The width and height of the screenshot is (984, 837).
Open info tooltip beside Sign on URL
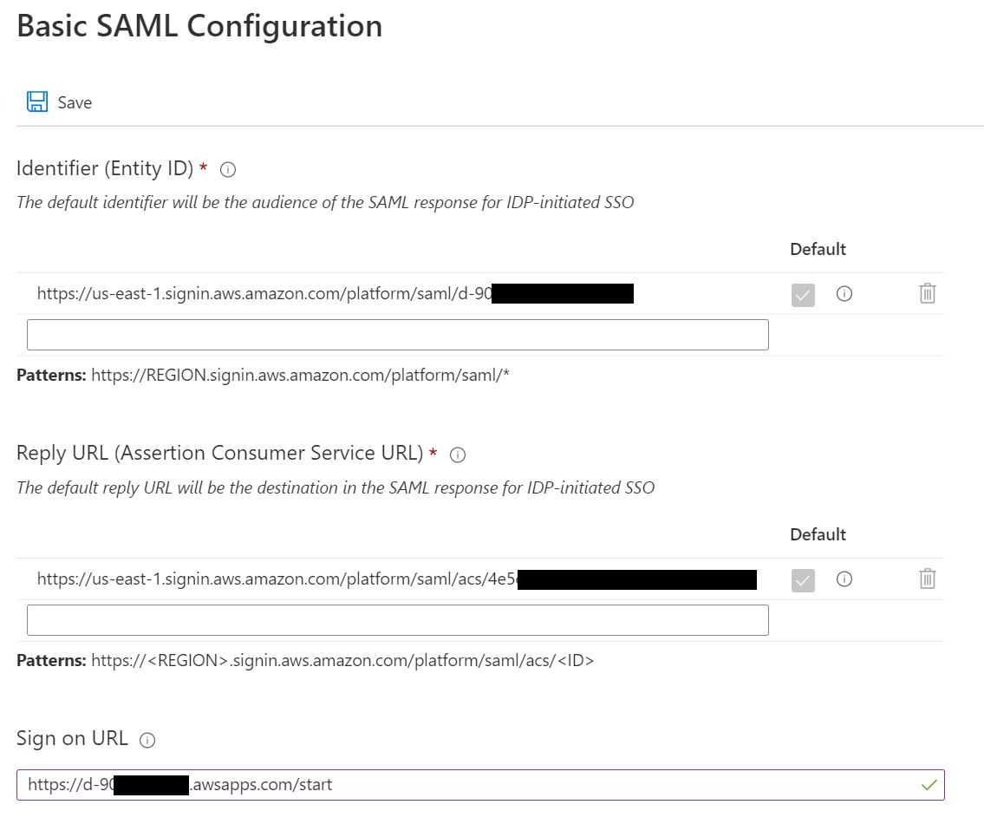click(x=147, y=740)
